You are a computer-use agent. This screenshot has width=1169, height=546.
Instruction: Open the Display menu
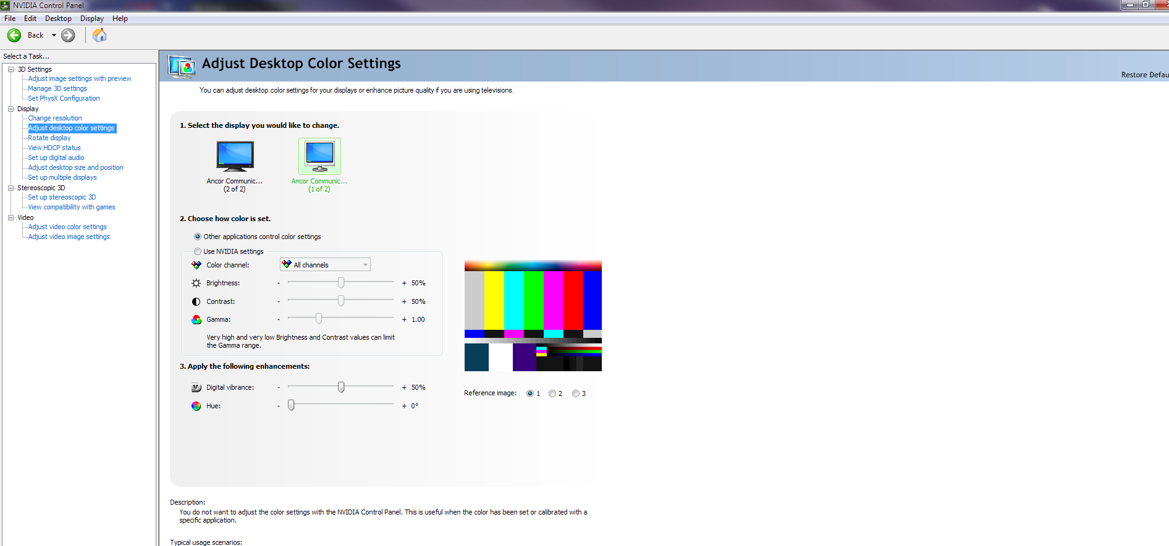pos(92,19)
